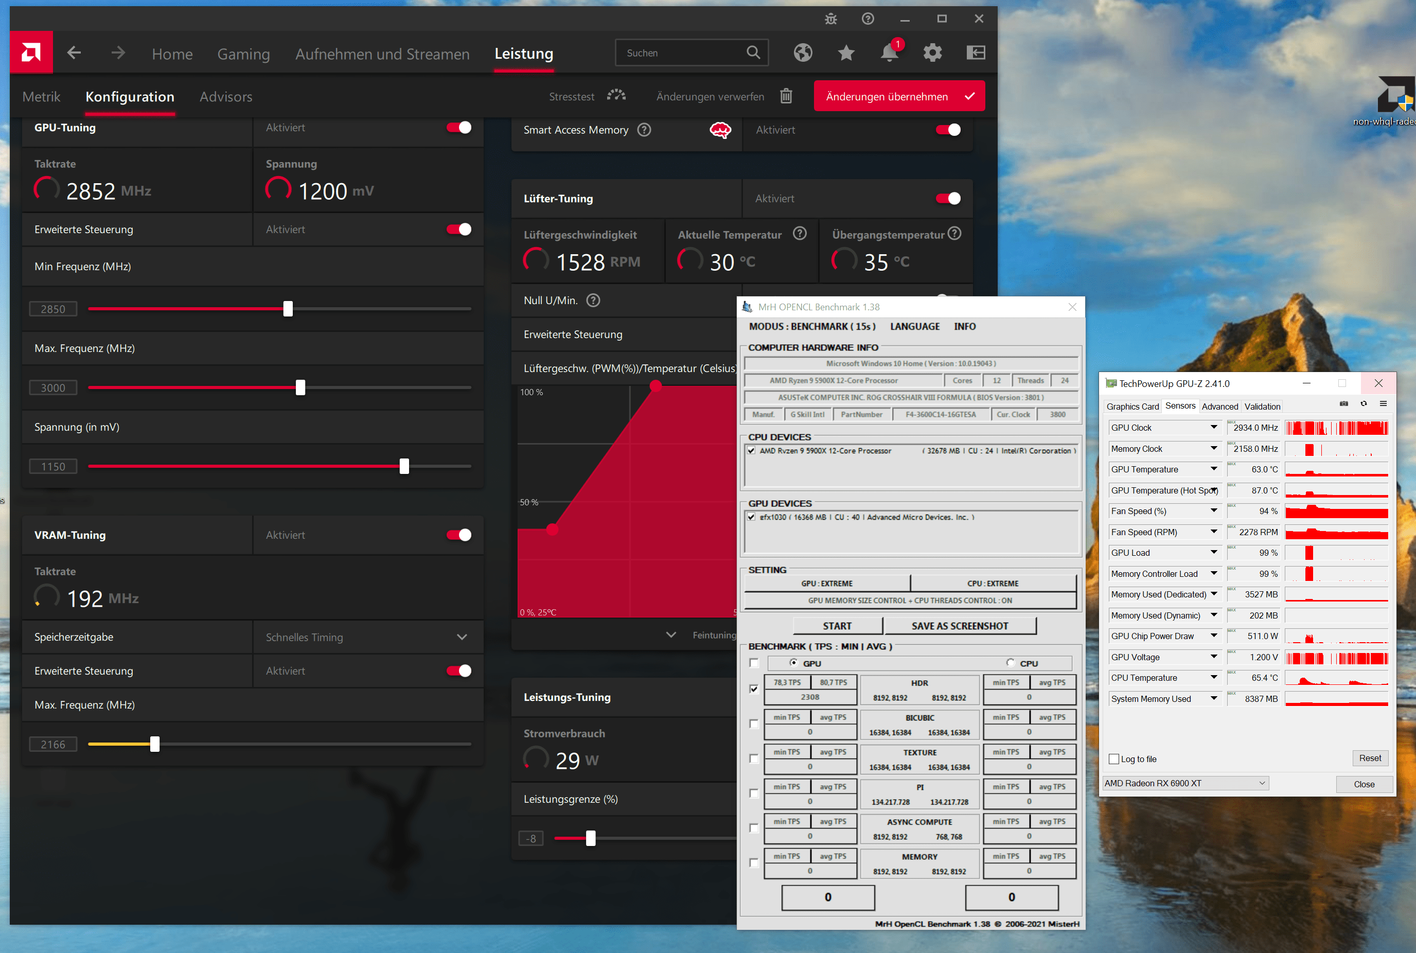The height and width of the screenshot is (953, 1416).
Task: Check the Log to file checkbox
Action: [1113, 759]
